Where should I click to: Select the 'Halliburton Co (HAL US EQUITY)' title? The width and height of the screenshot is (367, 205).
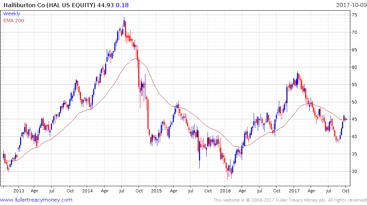[x=50, y=5]
